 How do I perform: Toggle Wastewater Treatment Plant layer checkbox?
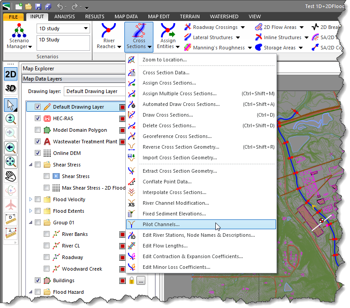coord(38,142)
